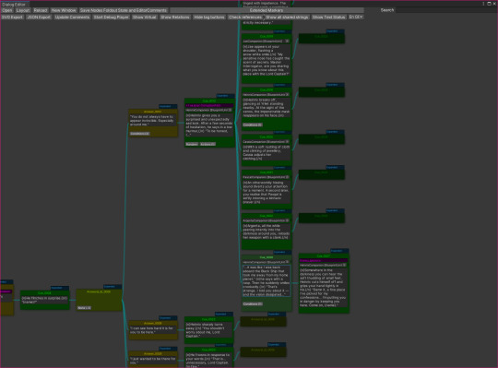The image size is (498, 368).
Task: Click Check references in the toolbar
Action: click(x=245, y=18)
